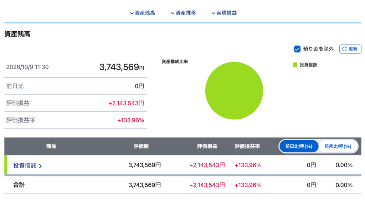Switch to 前月比/率(%) toggle option

click(338, 146)
